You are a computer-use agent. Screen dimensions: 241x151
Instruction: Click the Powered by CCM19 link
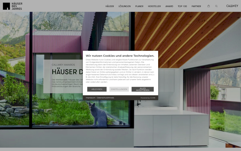[x=148, y=98]
